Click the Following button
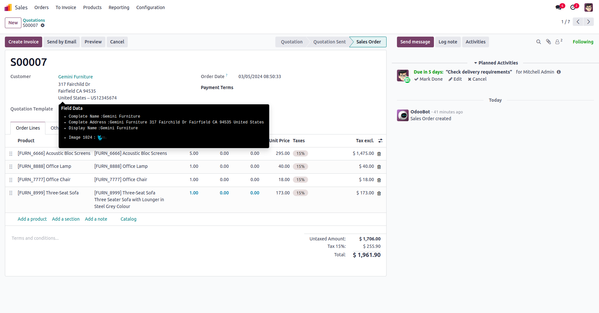599x313 pixels. tap(583, 42)
